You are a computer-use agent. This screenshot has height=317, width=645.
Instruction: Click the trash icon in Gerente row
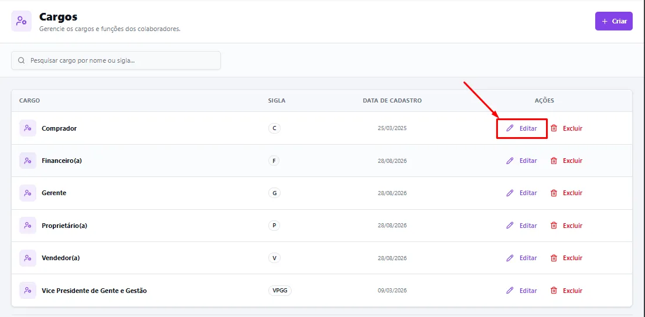point(554,193)
